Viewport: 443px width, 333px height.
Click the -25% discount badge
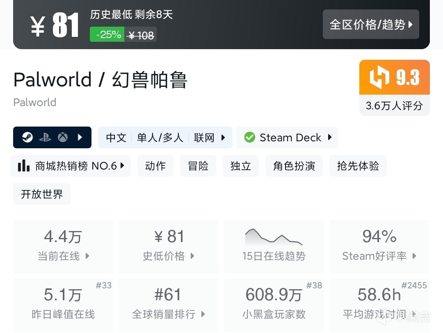pyautogui.click(x=107, y=34)
